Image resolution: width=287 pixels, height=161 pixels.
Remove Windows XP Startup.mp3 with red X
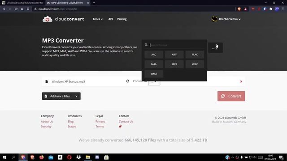(241, 81)
